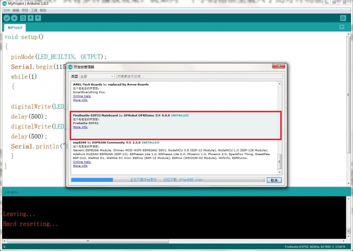Click the download progress bar
353x251 pixels.
pyautogui.click(x=168, y=180)
